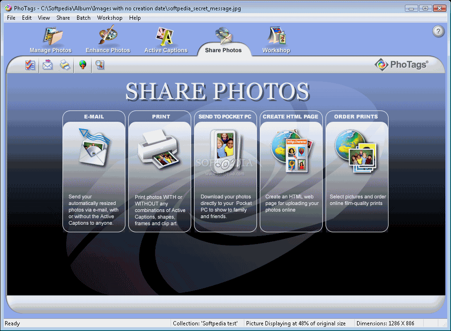Open the File menu
Viewport: 451px width, 331px height.
pos(11,18)
